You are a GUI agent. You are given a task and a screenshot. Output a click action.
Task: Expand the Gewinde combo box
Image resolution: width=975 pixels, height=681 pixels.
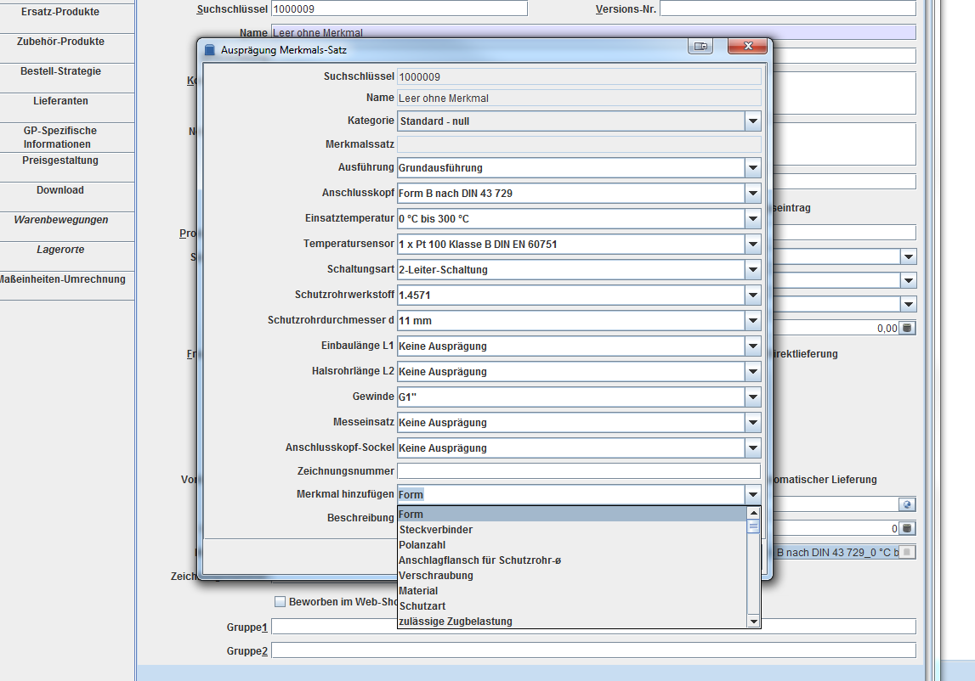[x=752, y=397]
